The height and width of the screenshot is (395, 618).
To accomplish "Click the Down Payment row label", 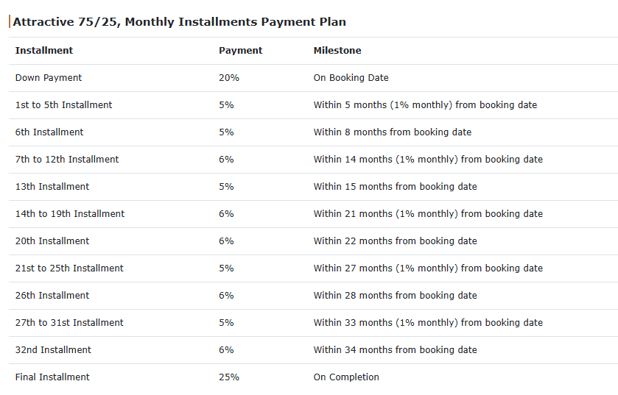I will (x=49, y=78).
